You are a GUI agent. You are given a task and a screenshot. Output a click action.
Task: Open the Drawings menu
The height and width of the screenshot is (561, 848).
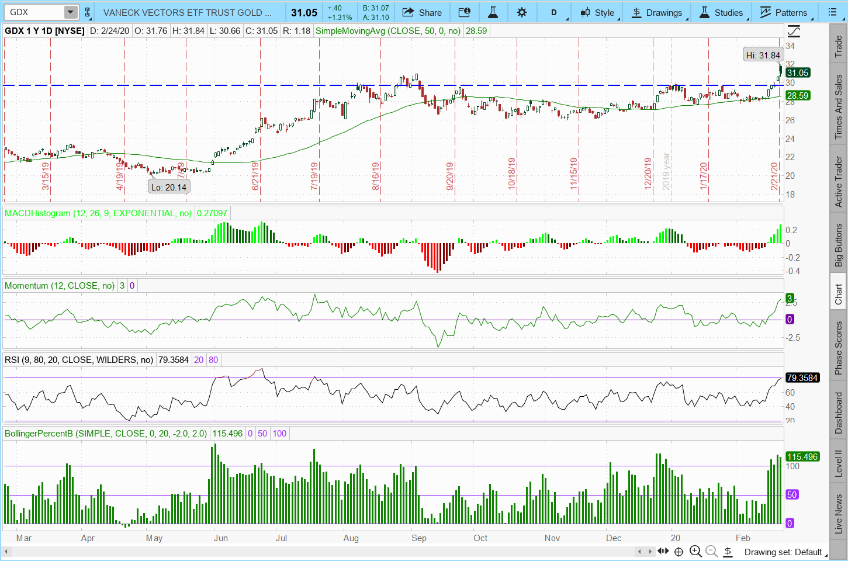[657, 12]
